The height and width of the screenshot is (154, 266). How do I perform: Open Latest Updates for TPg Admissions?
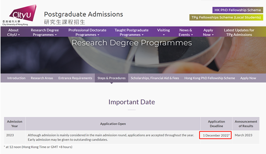coord(239,33)
